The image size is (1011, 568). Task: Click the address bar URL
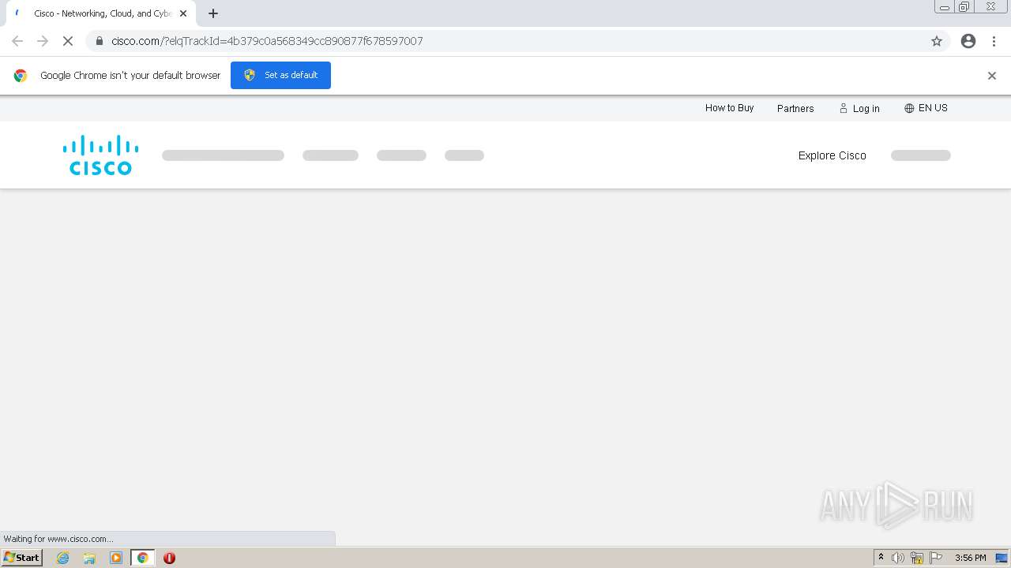[267, 41]
